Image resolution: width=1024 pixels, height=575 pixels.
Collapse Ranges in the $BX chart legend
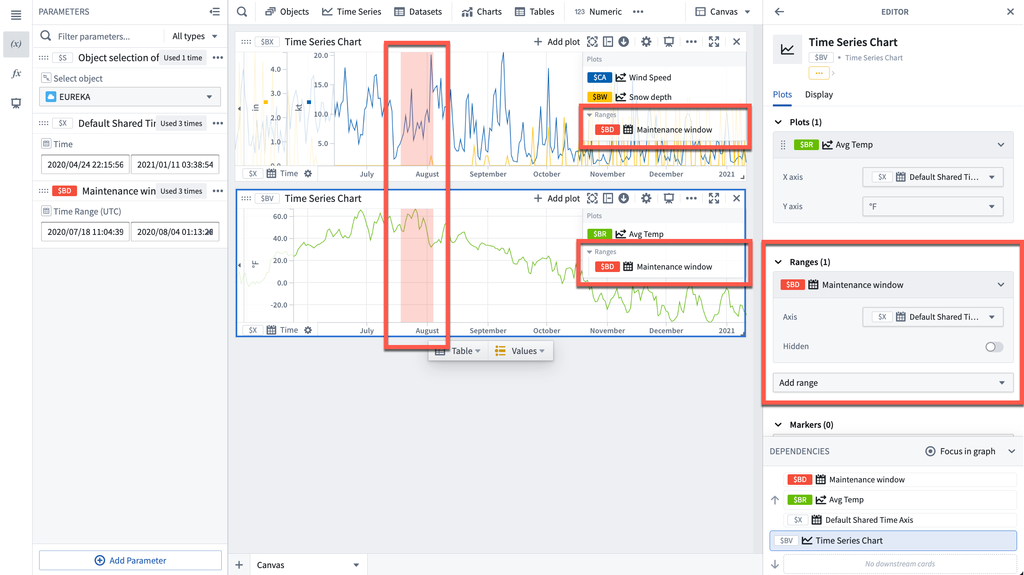(589, 115)
